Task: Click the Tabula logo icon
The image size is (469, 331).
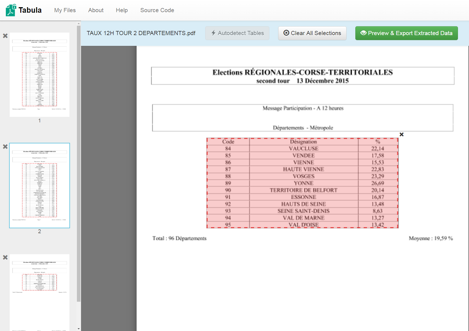Action: [11, 10]
